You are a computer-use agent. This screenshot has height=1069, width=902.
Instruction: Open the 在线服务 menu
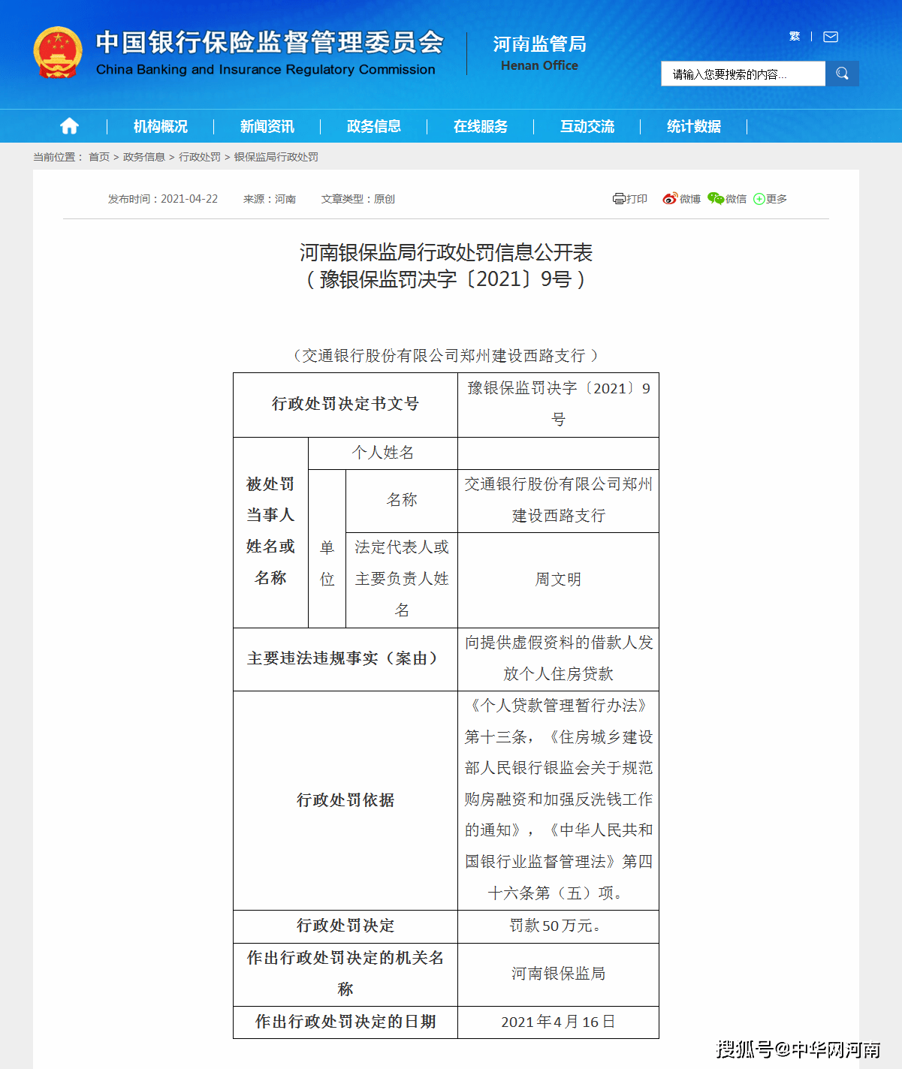(x=481, y=126)
